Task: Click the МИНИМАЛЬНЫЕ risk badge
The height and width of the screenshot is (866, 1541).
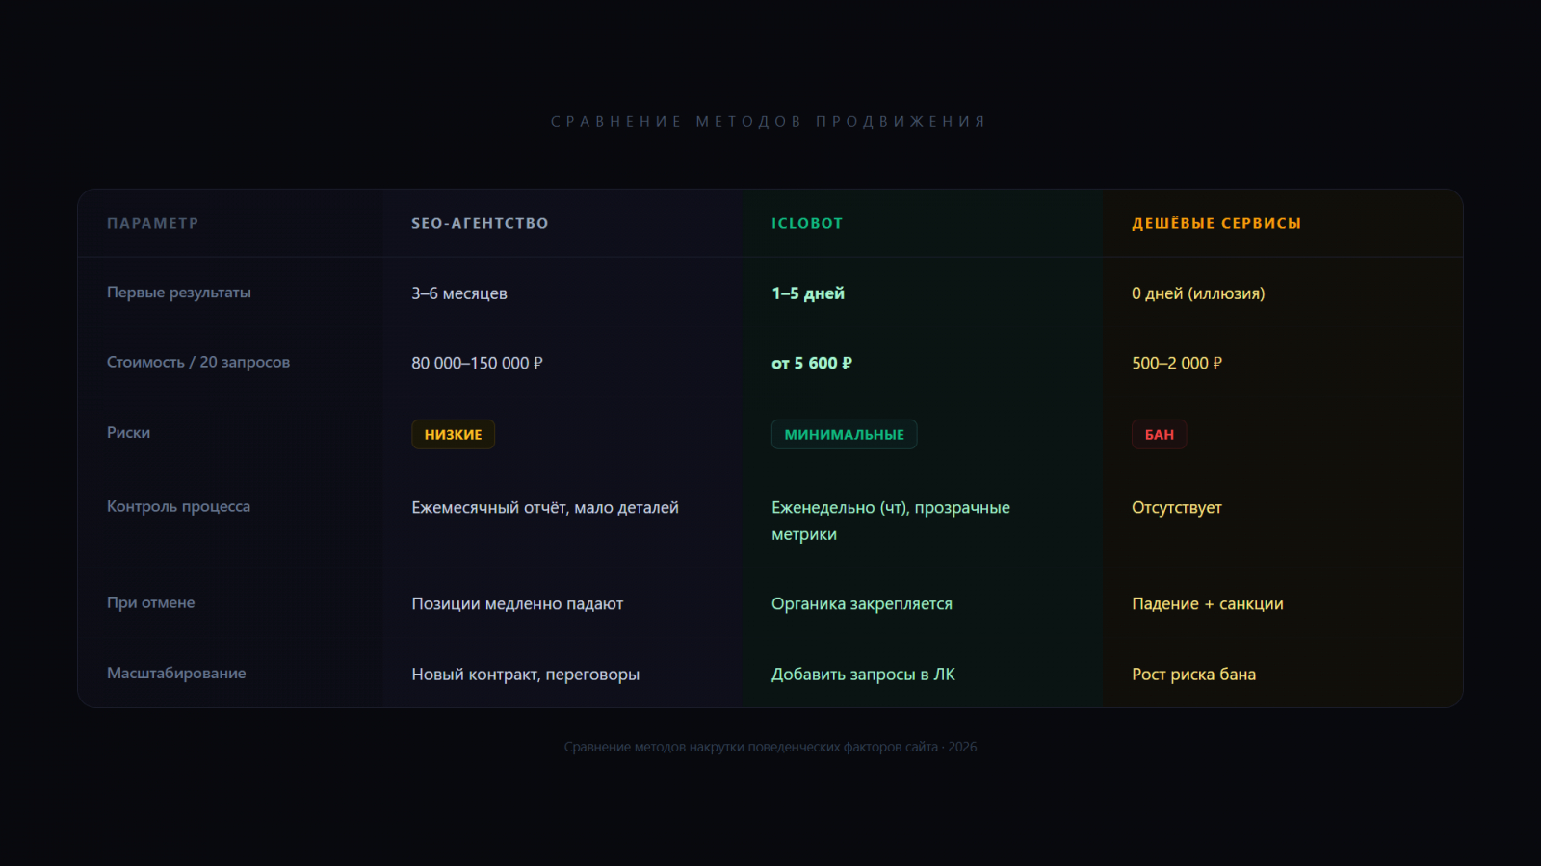Action: (x=844, y=435)
